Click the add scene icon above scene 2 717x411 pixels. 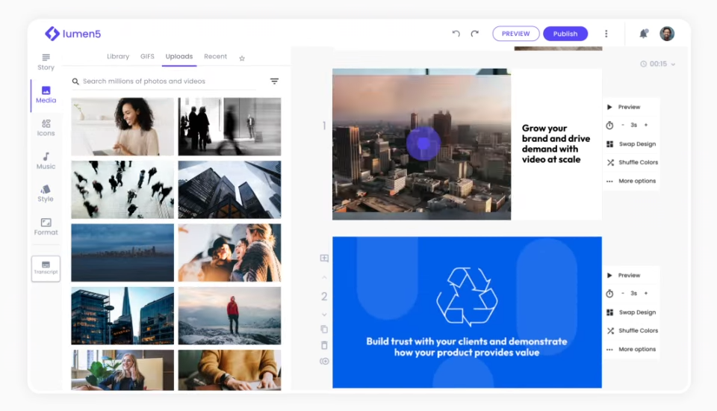pyautogui.click(x=324, y=258)
